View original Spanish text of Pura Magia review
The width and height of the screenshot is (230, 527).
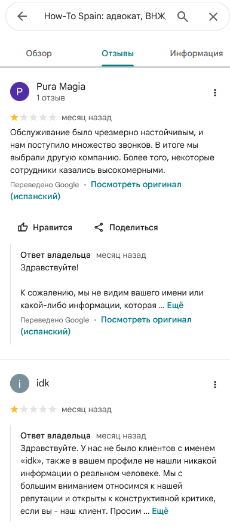pyautogui.click(x=96, y=191)
